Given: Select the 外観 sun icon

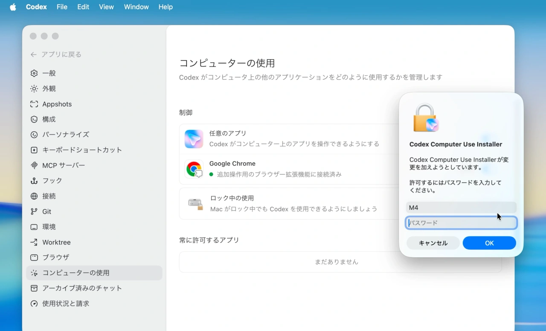Looking at the screenshot, I should (x=34, y=89).
